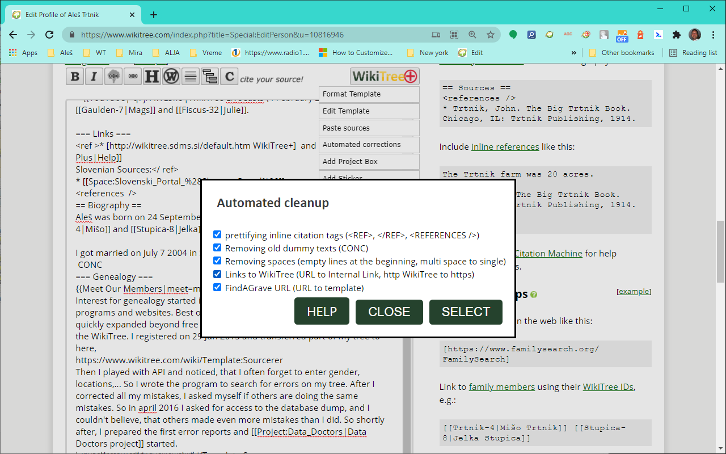
Task: Click the HELP button in the dialog
Action: click(x=322, y=312)
